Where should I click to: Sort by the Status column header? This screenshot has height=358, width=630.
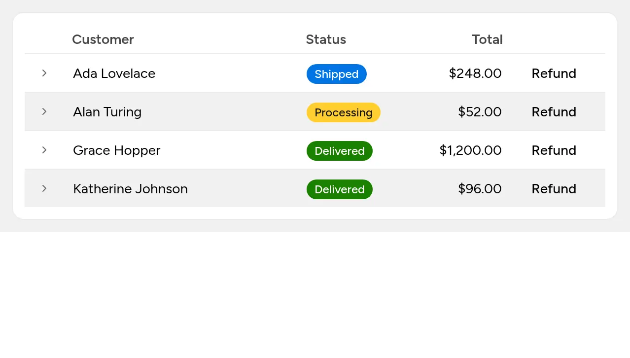pos(326,39)
